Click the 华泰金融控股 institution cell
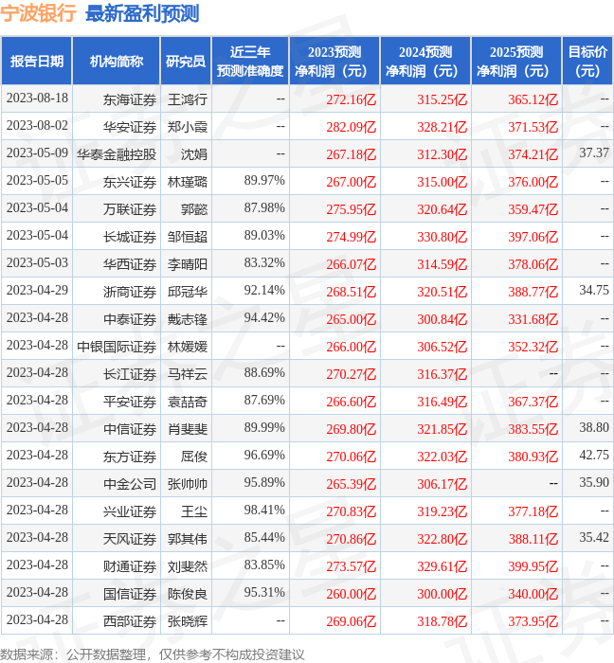Screen dimensions: 614x663 [117, 154]
